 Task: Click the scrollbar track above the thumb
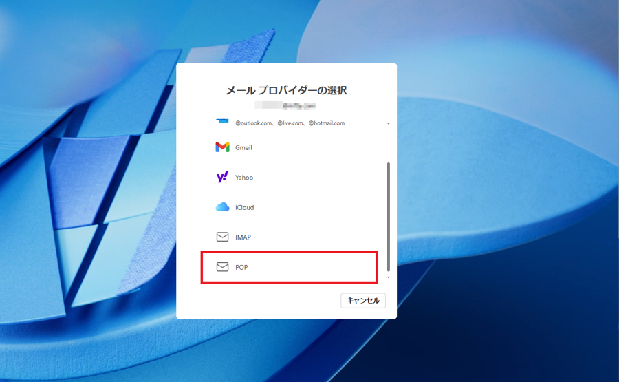click(x=389, y=145)
